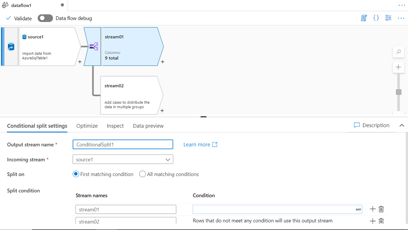This screenshot has width=408, height=230.
Task: Delete the stream01 split condition
Action: pos(381,209)
